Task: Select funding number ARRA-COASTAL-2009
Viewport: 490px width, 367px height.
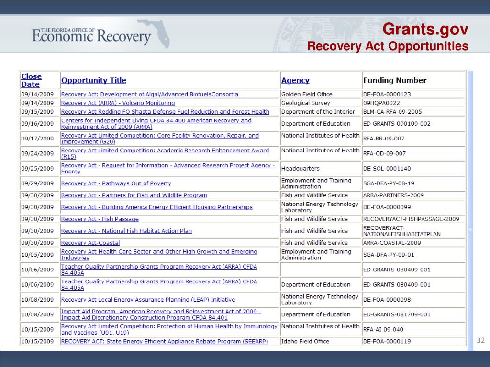Action: tap(392, 243)
